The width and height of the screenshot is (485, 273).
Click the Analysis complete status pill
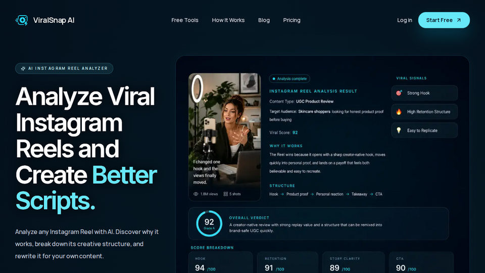point(289,79)
